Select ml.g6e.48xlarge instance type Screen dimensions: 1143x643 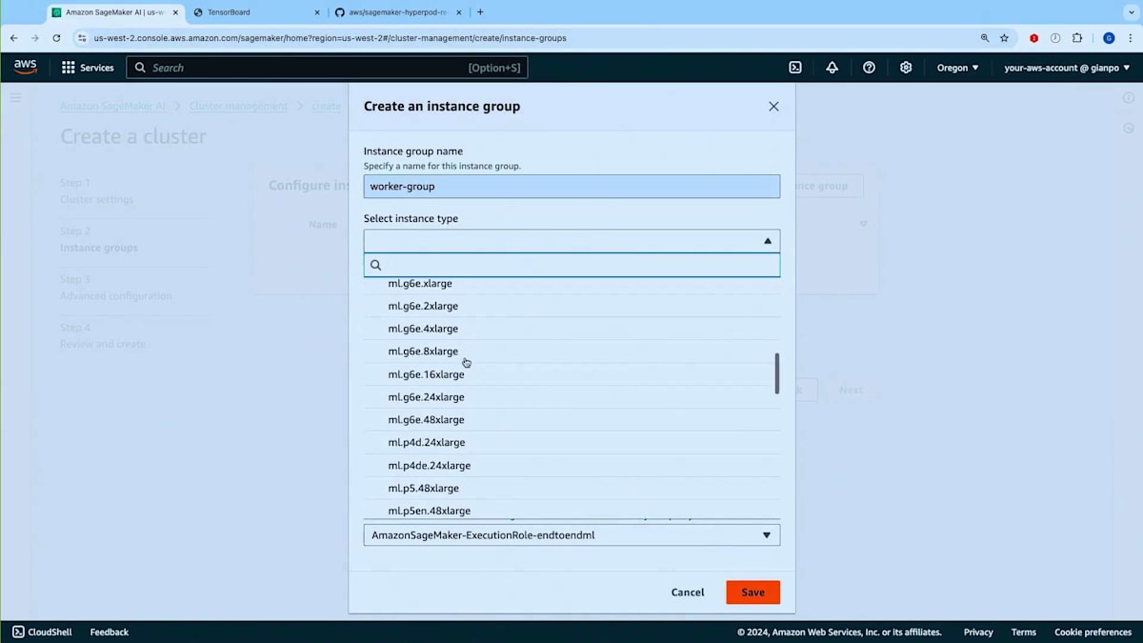pos(571,420)
